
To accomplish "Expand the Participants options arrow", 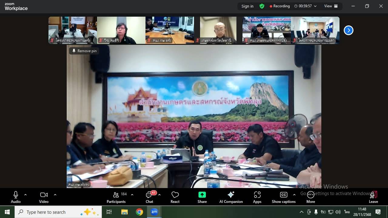I will pyautogui.click(x=132, y=195).
